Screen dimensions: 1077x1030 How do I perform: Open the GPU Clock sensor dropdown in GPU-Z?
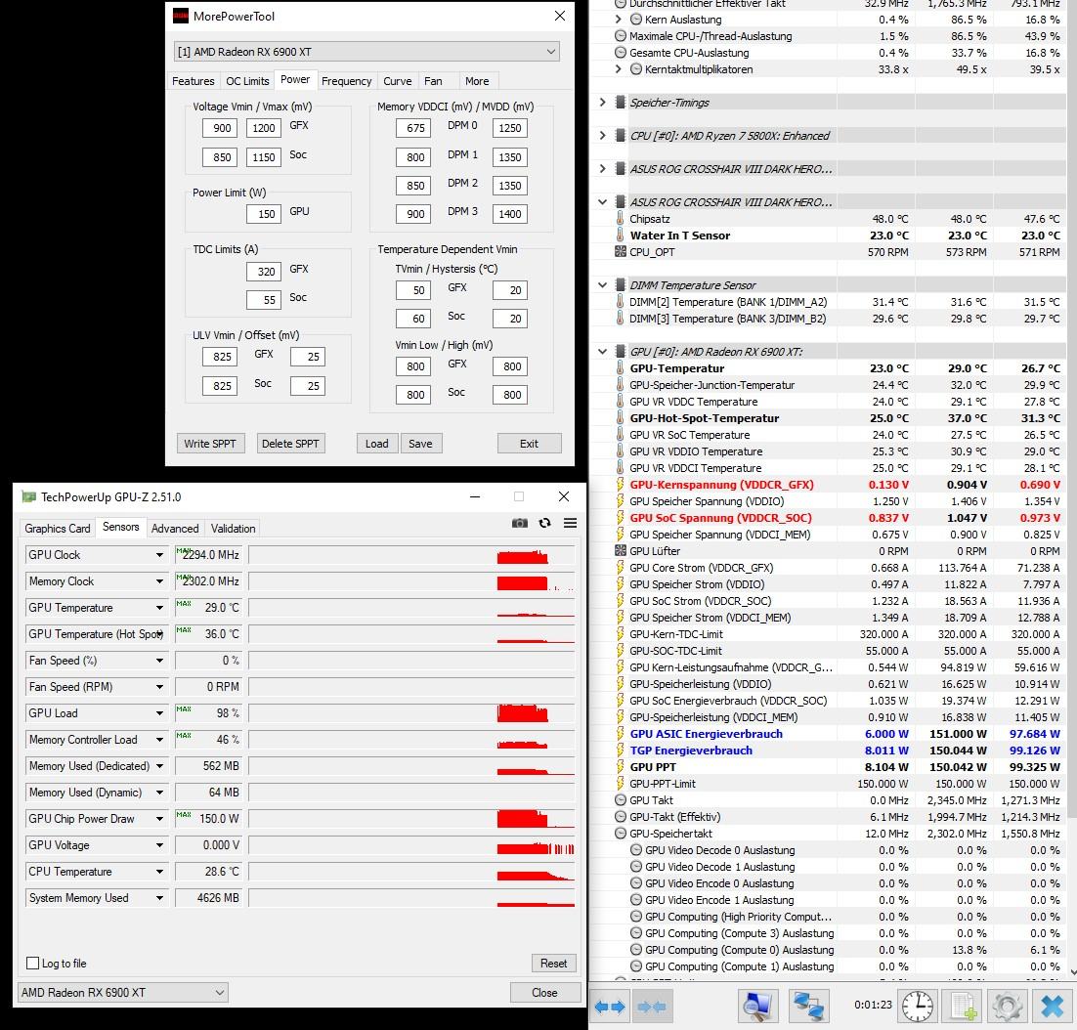click(159, 555)
